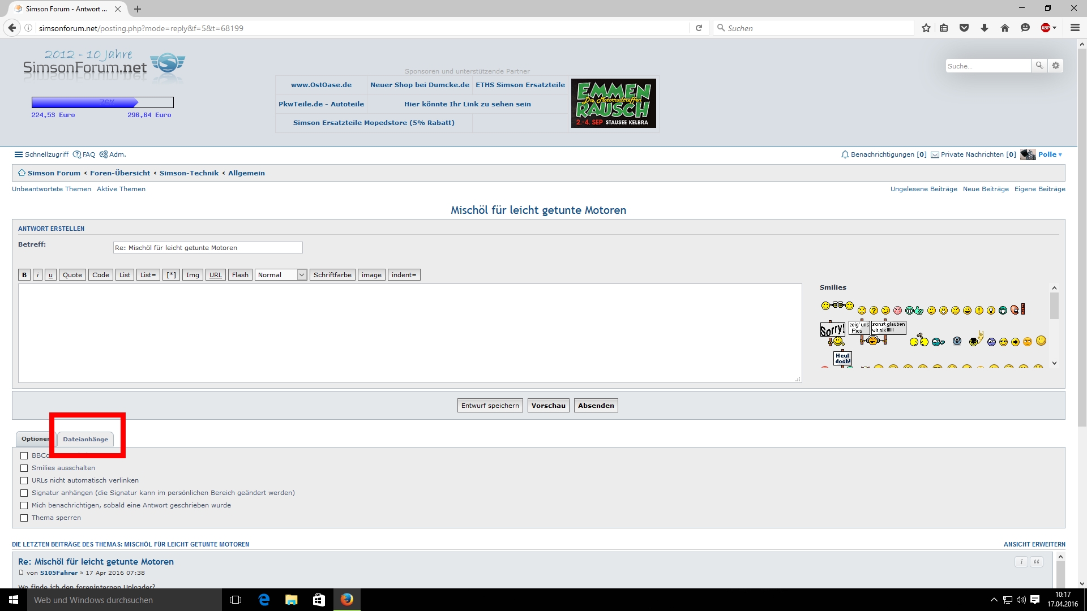Click the info icon on last post

point(1021,562)
